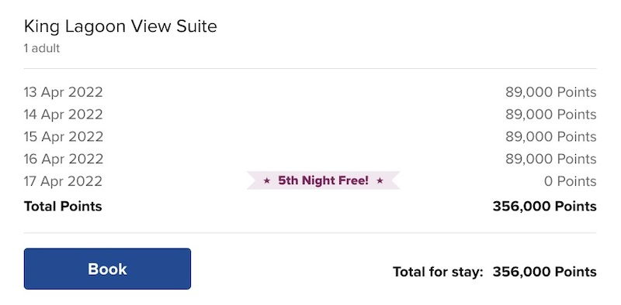Click the Total for stay label
This screenshot has height=305, width=621.
[438, 272]
